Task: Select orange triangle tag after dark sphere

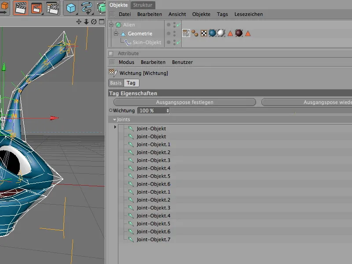Action: pos(248,34)
